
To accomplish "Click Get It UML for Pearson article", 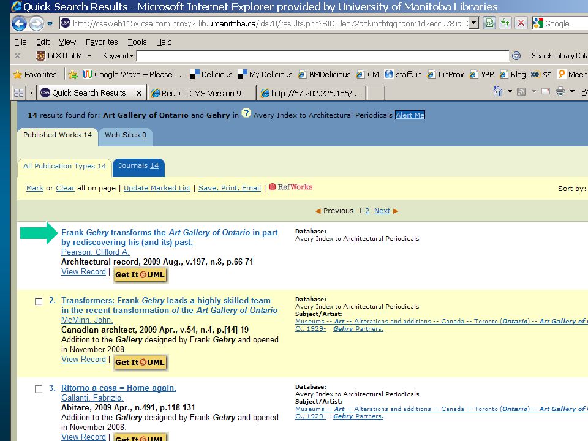I will coord(140,275).
